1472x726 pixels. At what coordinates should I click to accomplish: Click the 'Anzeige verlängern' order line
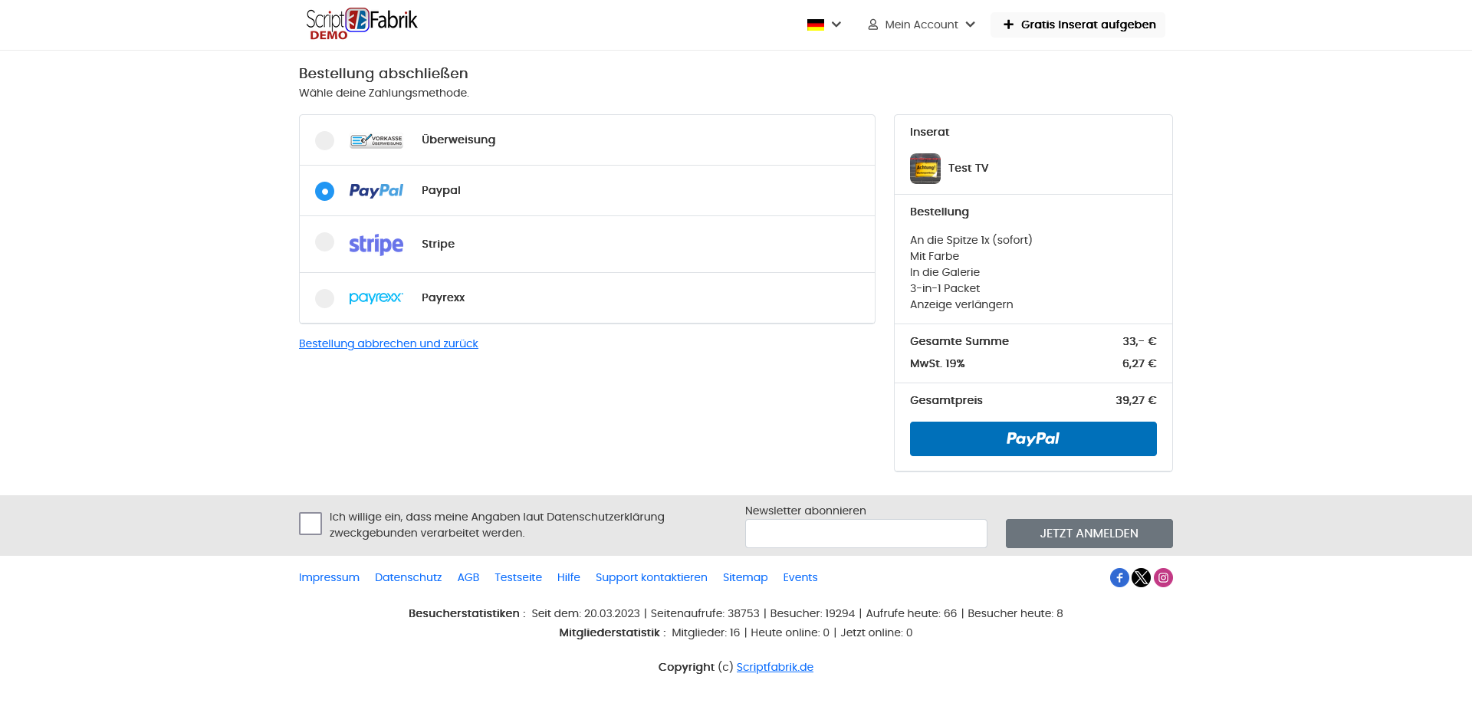coord(961,304)
